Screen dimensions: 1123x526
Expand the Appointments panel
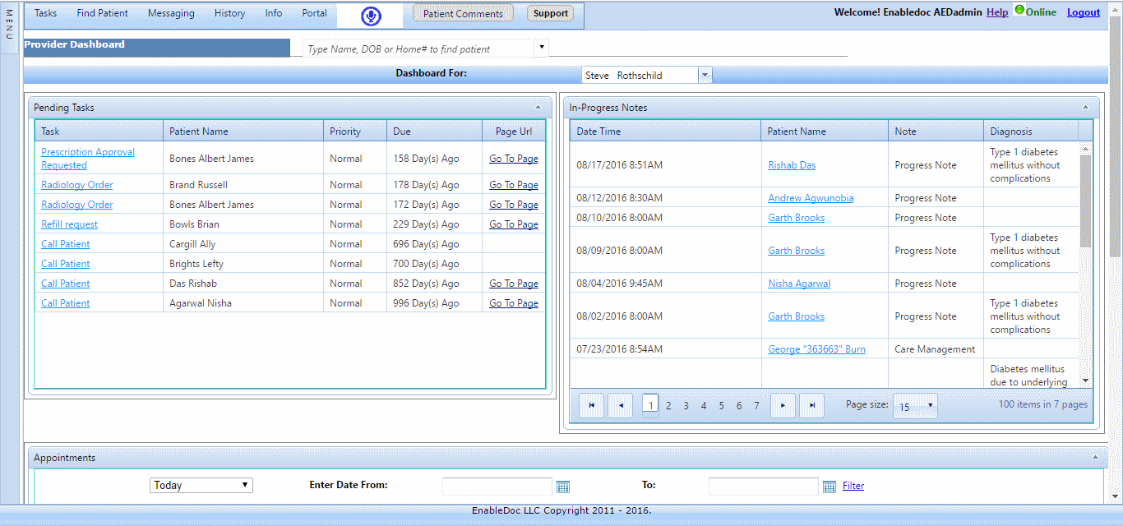click(x=1094, y=457)
